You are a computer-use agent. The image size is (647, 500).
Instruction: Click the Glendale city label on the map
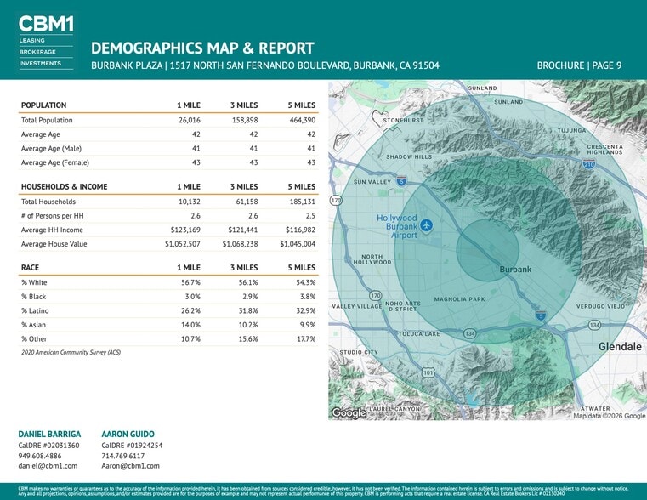point(620,347)
